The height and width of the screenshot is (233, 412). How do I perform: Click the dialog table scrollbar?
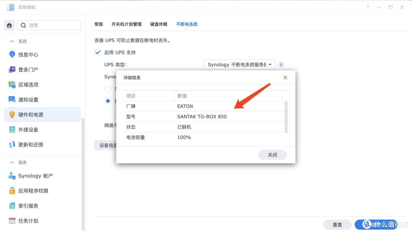[x=286, y=117]
